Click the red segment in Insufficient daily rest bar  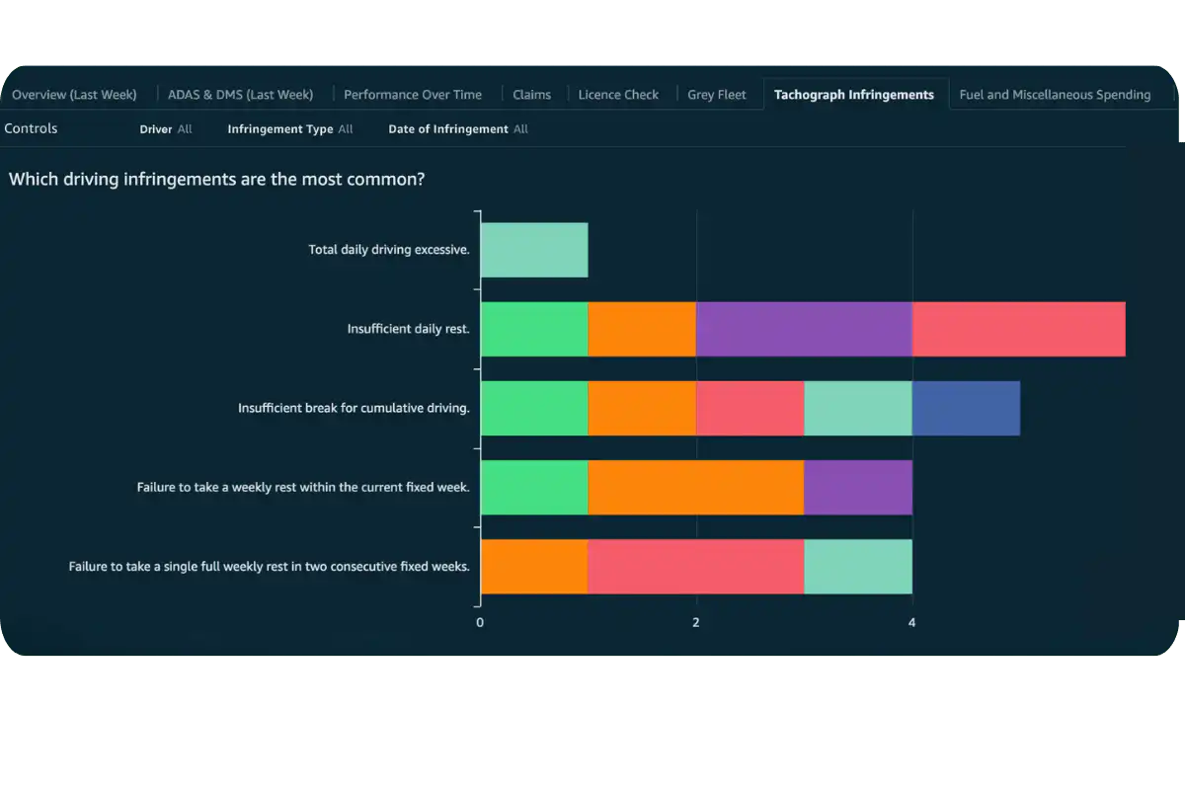[1017, 328]
